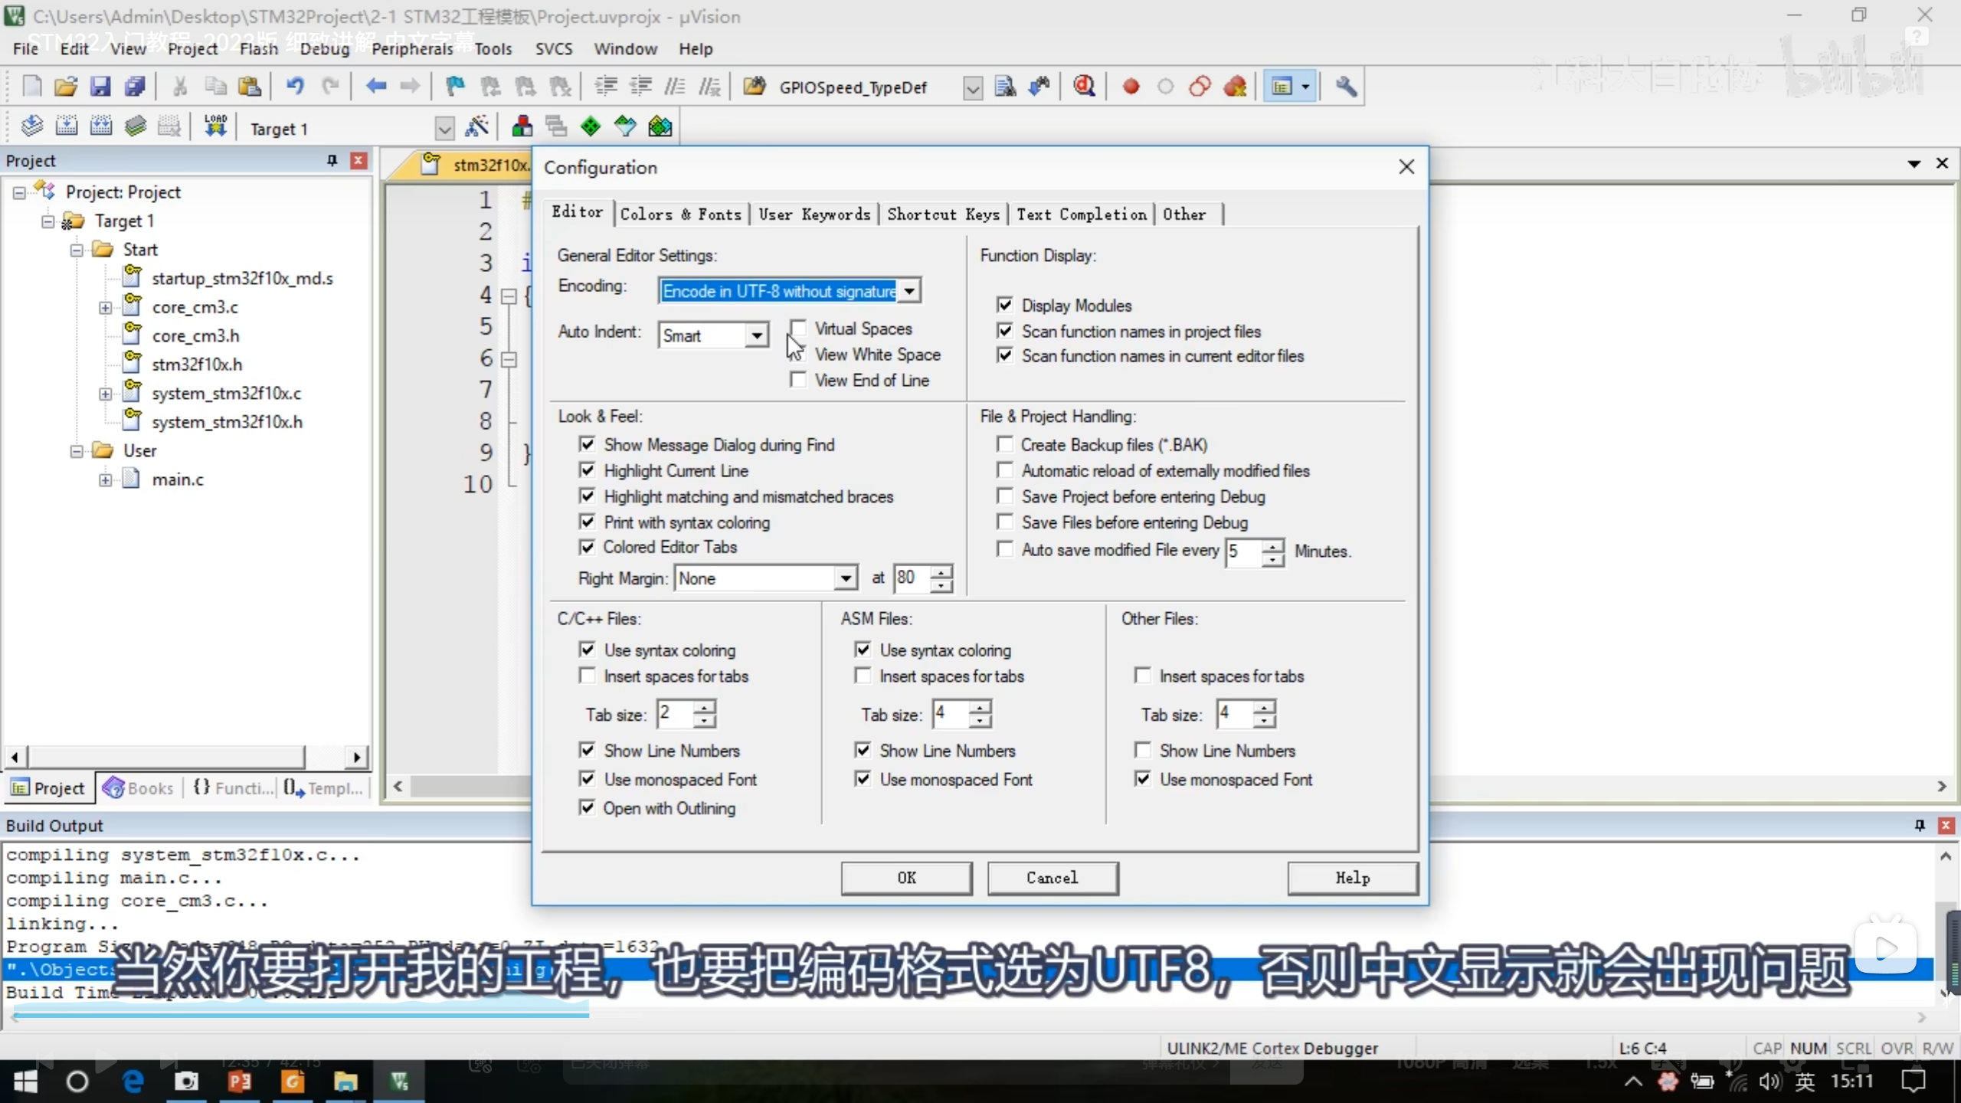Toggle Create Backup files checkbox
Image resolution: width=1961 pixels, height=1103 pixels.
pyautogui.click(x=1004, y=444)
